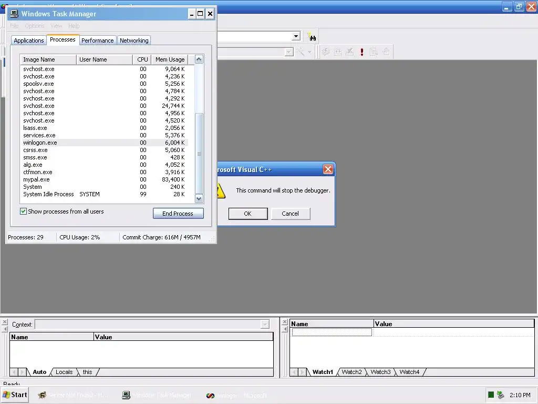
Task: Open the Networking tab
Action: coord(134,41)
